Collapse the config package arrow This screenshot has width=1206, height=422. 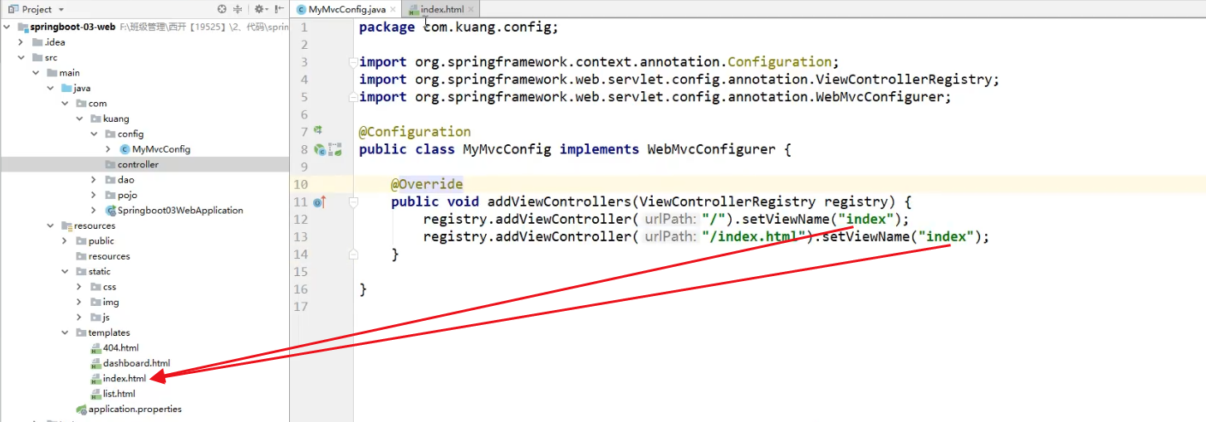[x=94, y=133]
